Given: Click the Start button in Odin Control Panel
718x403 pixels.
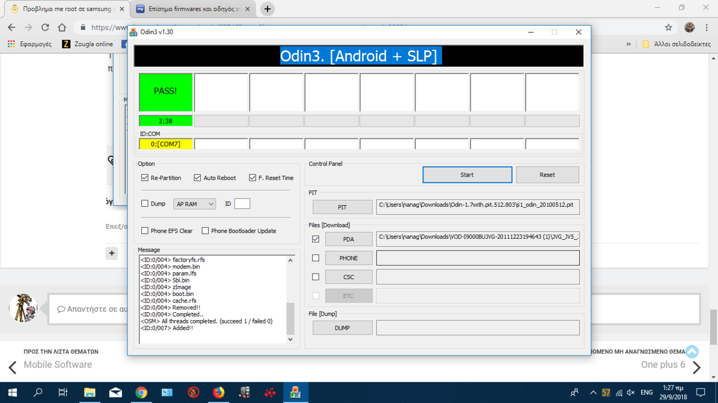Looking at the screenshot, I should coord(467,175).
